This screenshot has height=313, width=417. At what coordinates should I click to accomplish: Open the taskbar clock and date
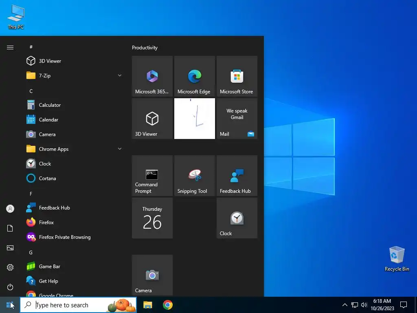pos(382,305)
